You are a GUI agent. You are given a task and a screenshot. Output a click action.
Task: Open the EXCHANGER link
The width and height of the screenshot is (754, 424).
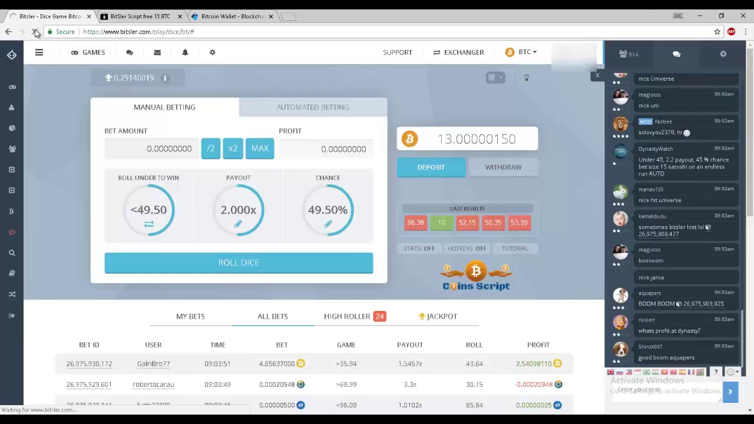[458, 52]
